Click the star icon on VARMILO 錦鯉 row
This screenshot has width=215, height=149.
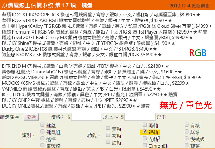pos(158,89)
